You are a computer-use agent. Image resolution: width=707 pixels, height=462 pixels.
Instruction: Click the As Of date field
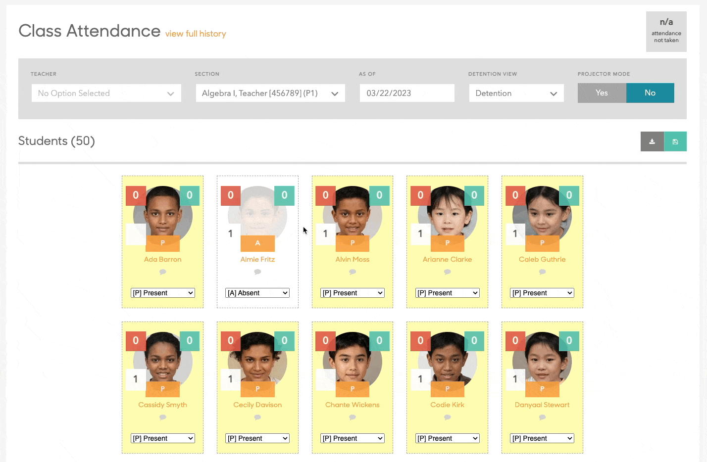point(407,93)
